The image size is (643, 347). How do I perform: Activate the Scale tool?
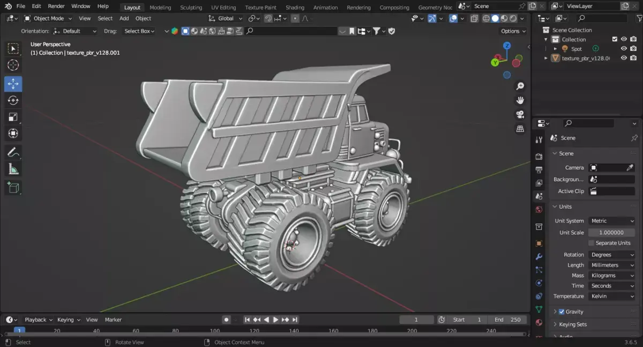pyautogui.click(x=13, y=117)
